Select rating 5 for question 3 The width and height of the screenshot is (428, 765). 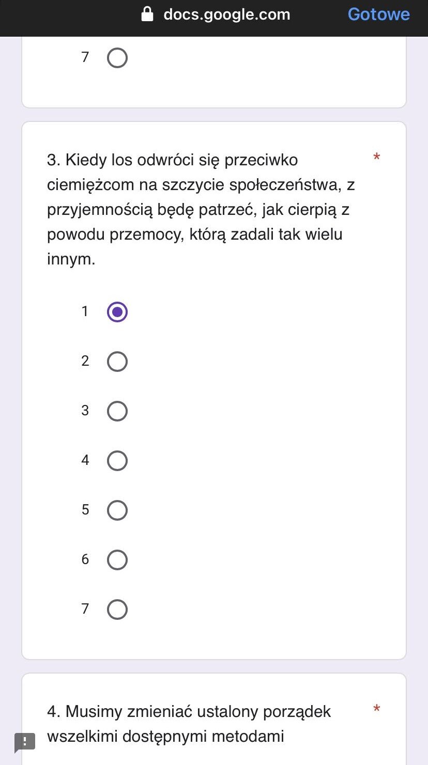click(117, 510)
